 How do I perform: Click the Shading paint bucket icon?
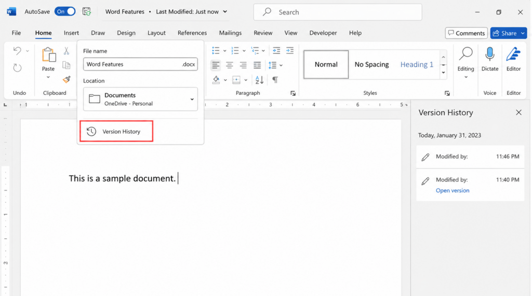coord(216,80)
